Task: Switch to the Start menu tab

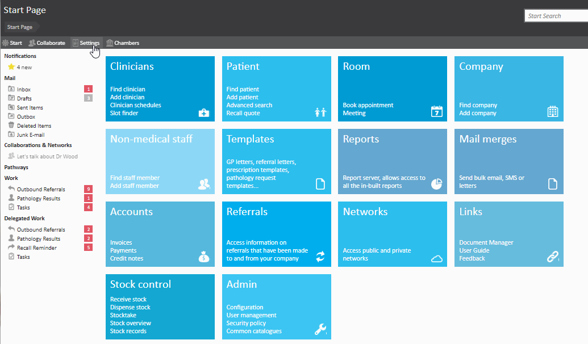Action: click(x=12, y=43)
